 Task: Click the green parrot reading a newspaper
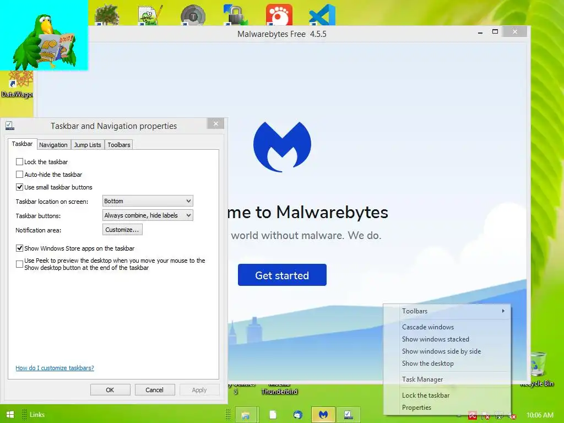tap(44, 42)
